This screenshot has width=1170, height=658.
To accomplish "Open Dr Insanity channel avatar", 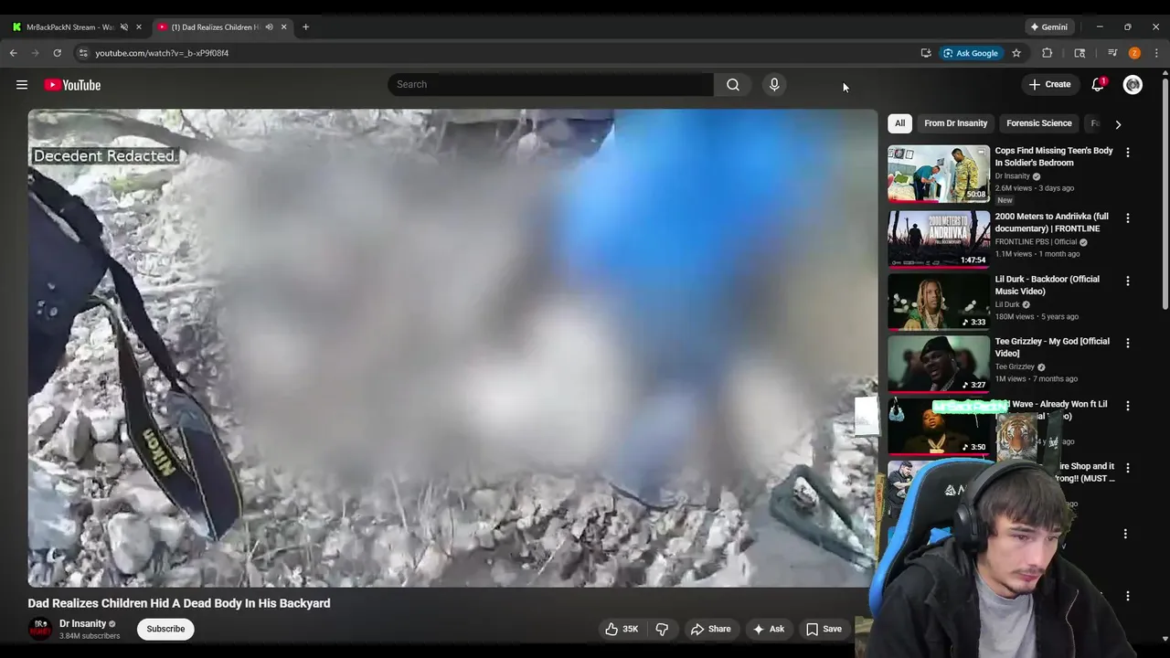I will [x=40, y=629].
